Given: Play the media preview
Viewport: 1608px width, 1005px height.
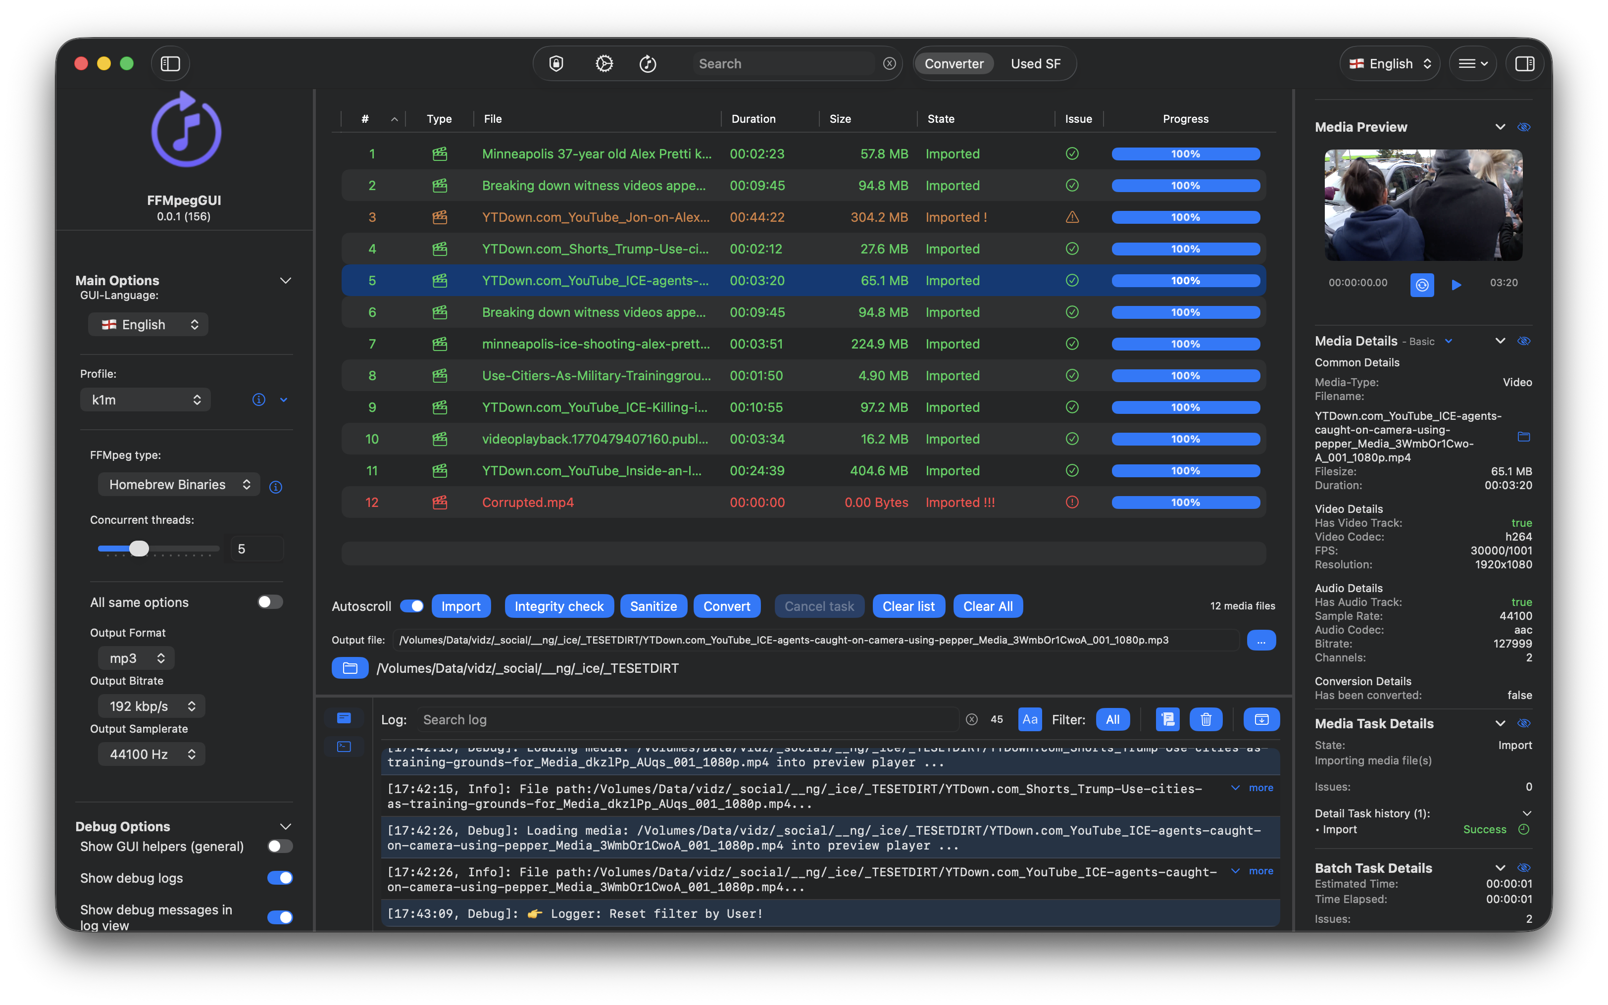Looking at the screenshot, I should 1456,285.
